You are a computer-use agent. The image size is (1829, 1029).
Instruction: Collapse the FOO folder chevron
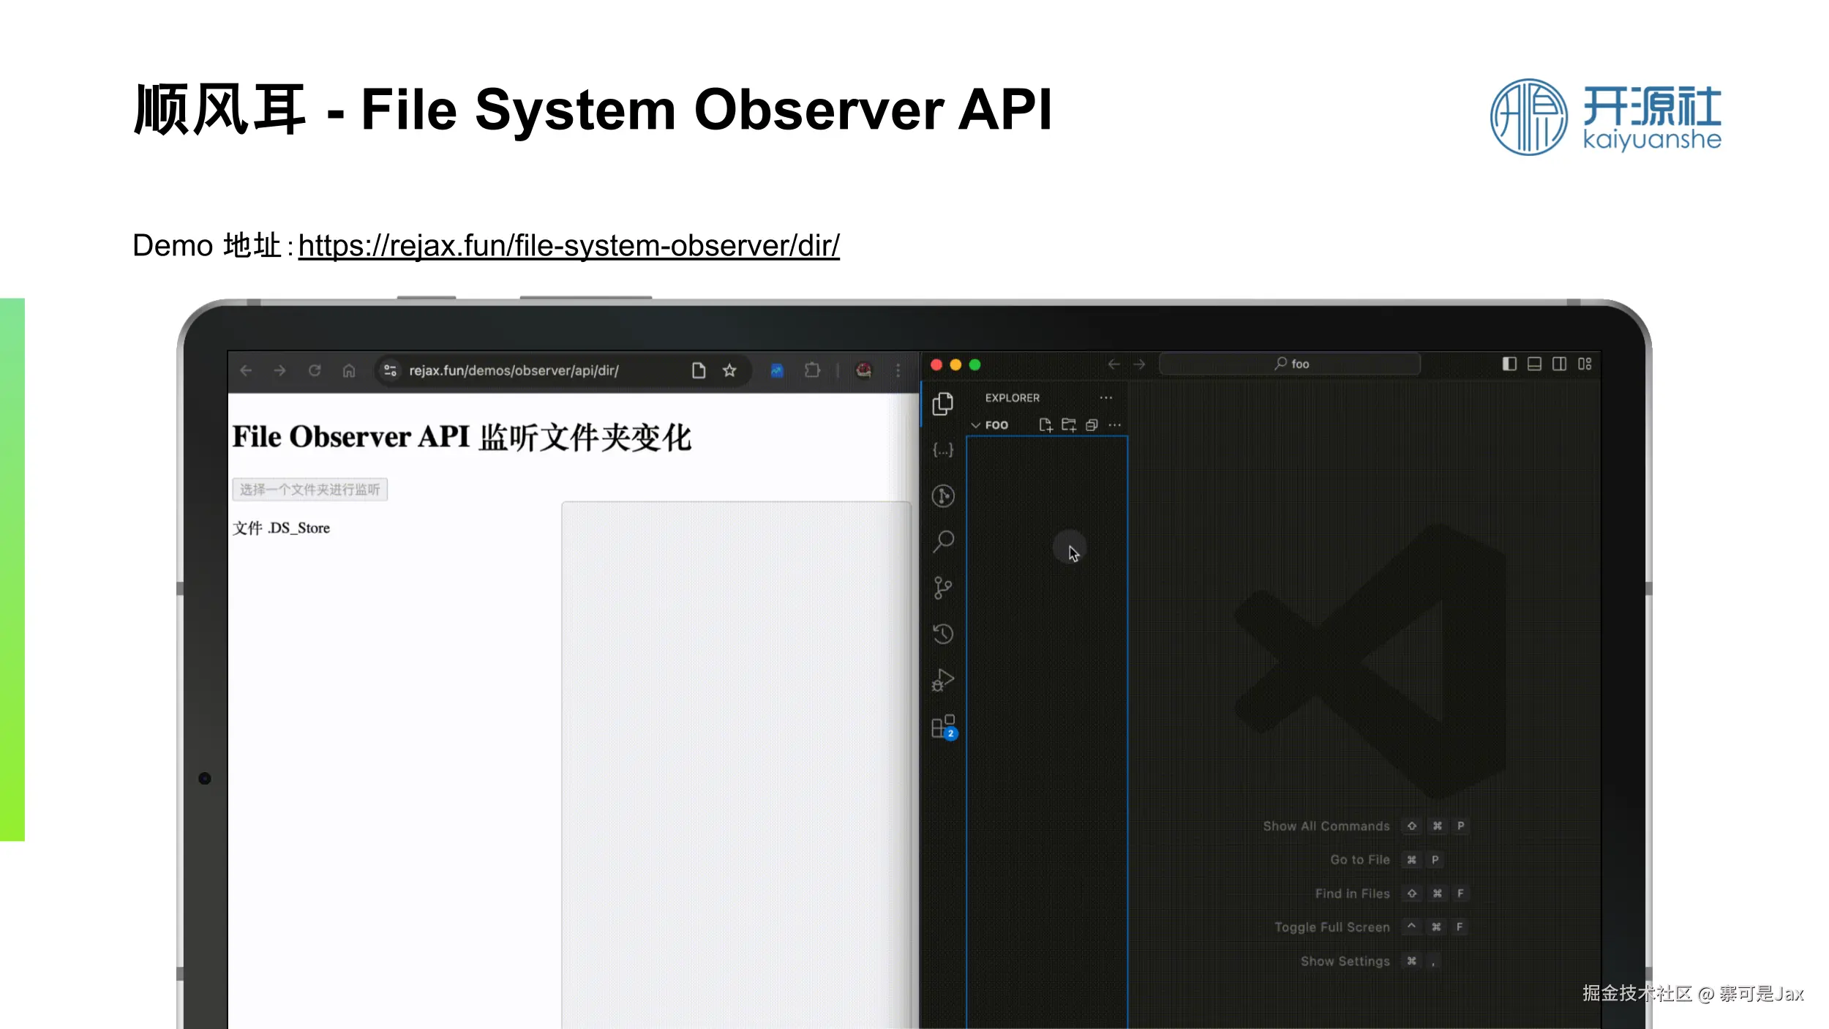click(975, 425)
